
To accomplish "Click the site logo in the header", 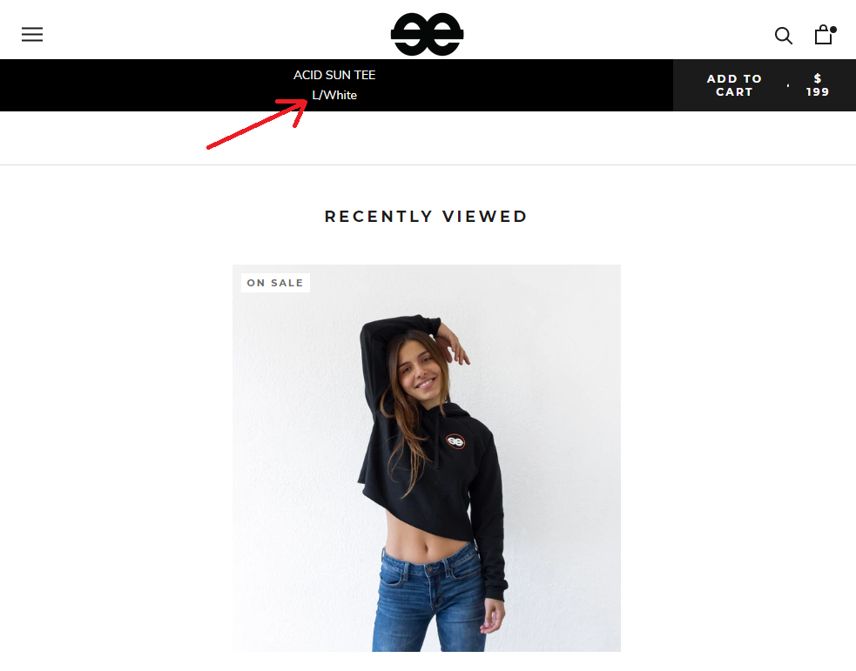I will tap(427, 34).
